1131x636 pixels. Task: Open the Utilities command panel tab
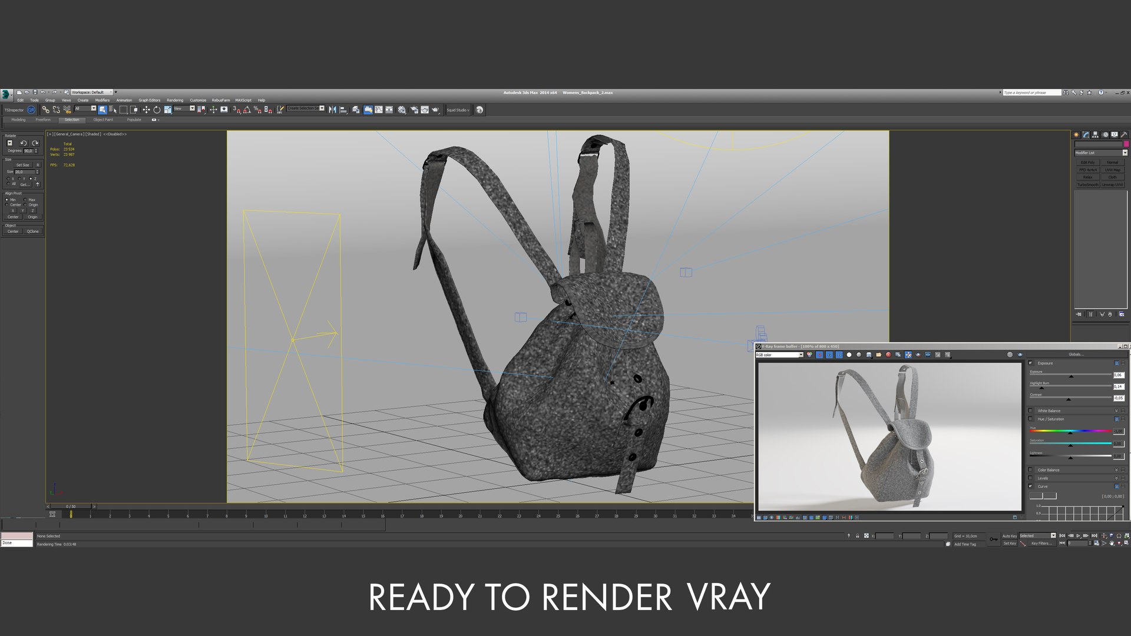click(x=1124, y=135)
